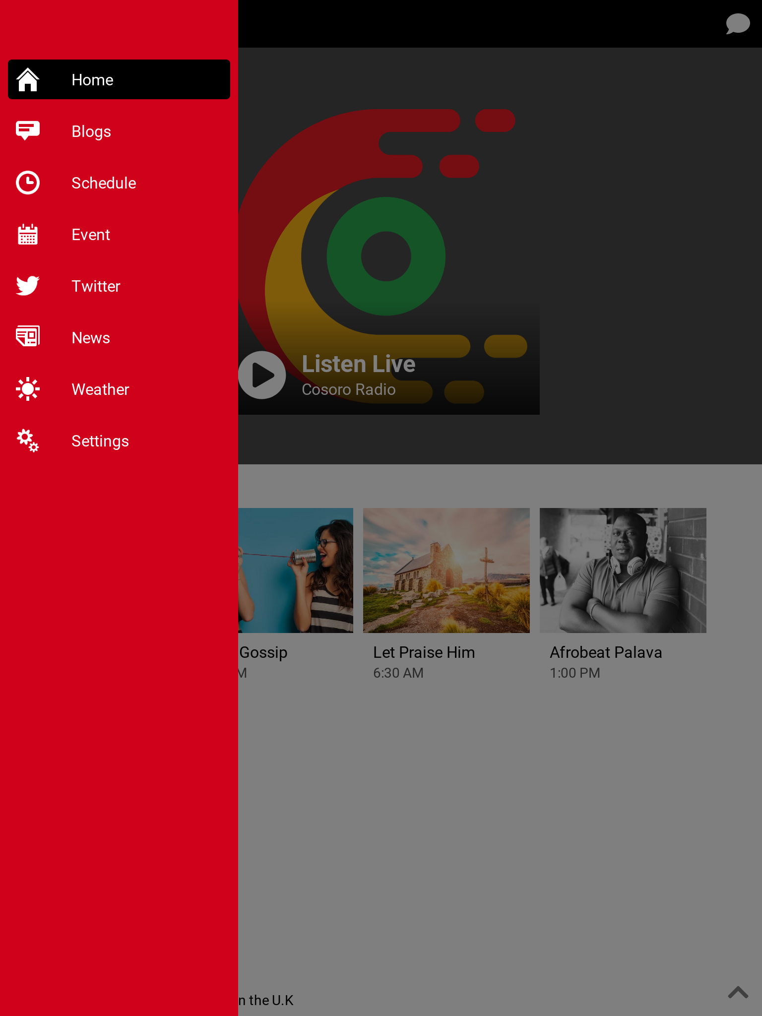The width and height of the screenshot is (762, 1016).
Task: Click the Weather sun icon
Action: [28, 389]
